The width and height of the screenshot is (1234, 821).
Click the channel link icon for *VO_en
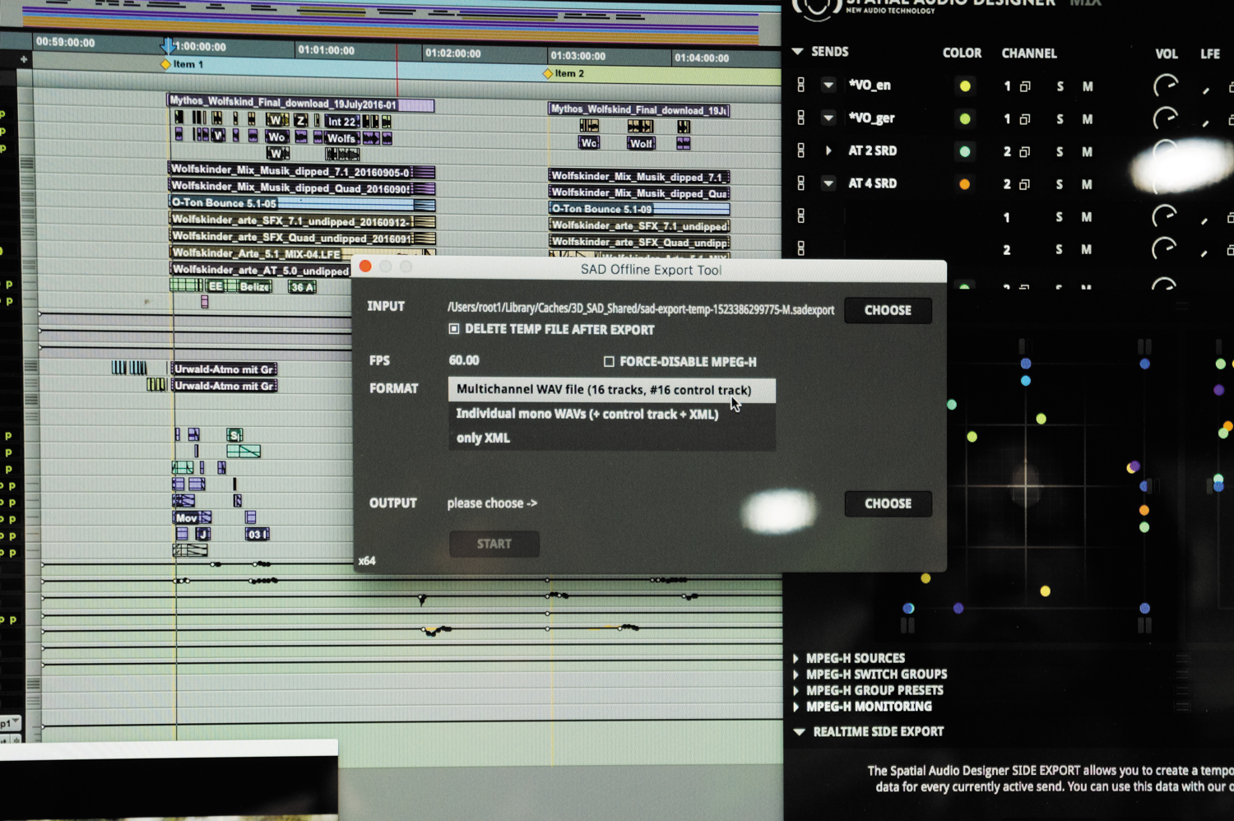(x=1025, y=86)
